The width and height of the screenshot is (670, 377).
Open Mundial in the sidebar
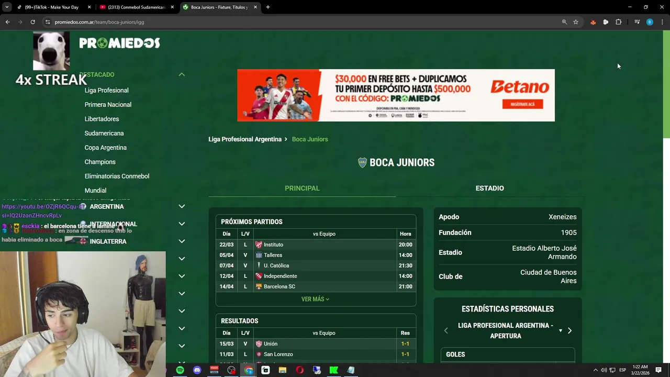point(95,191)
